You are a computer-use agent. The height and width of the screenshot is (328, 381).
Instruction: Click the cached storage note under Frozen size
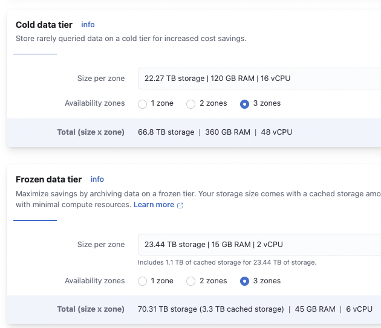227,262
